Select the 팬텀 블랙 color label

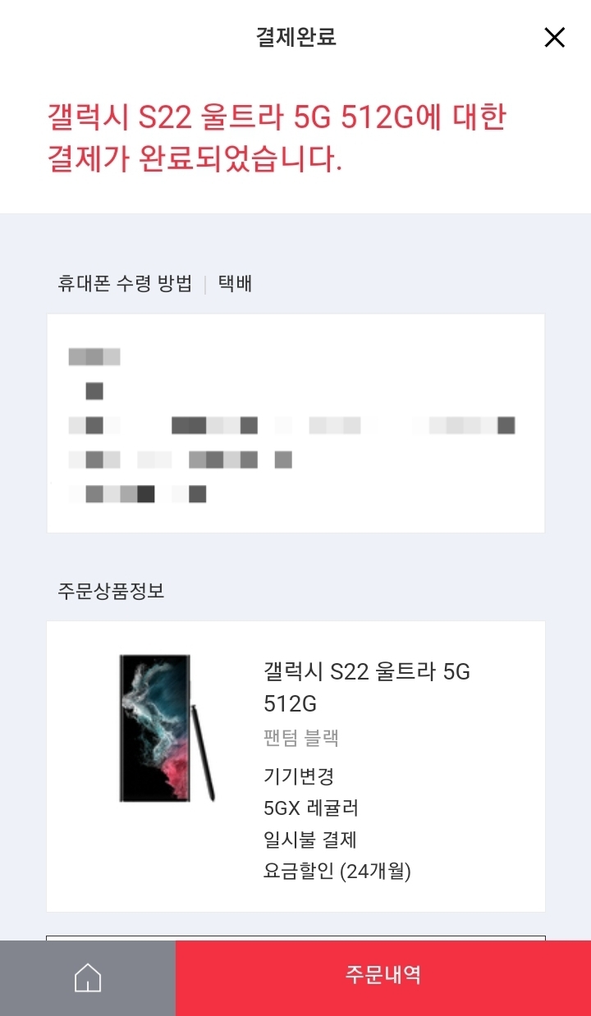click(x=301, y=739)
